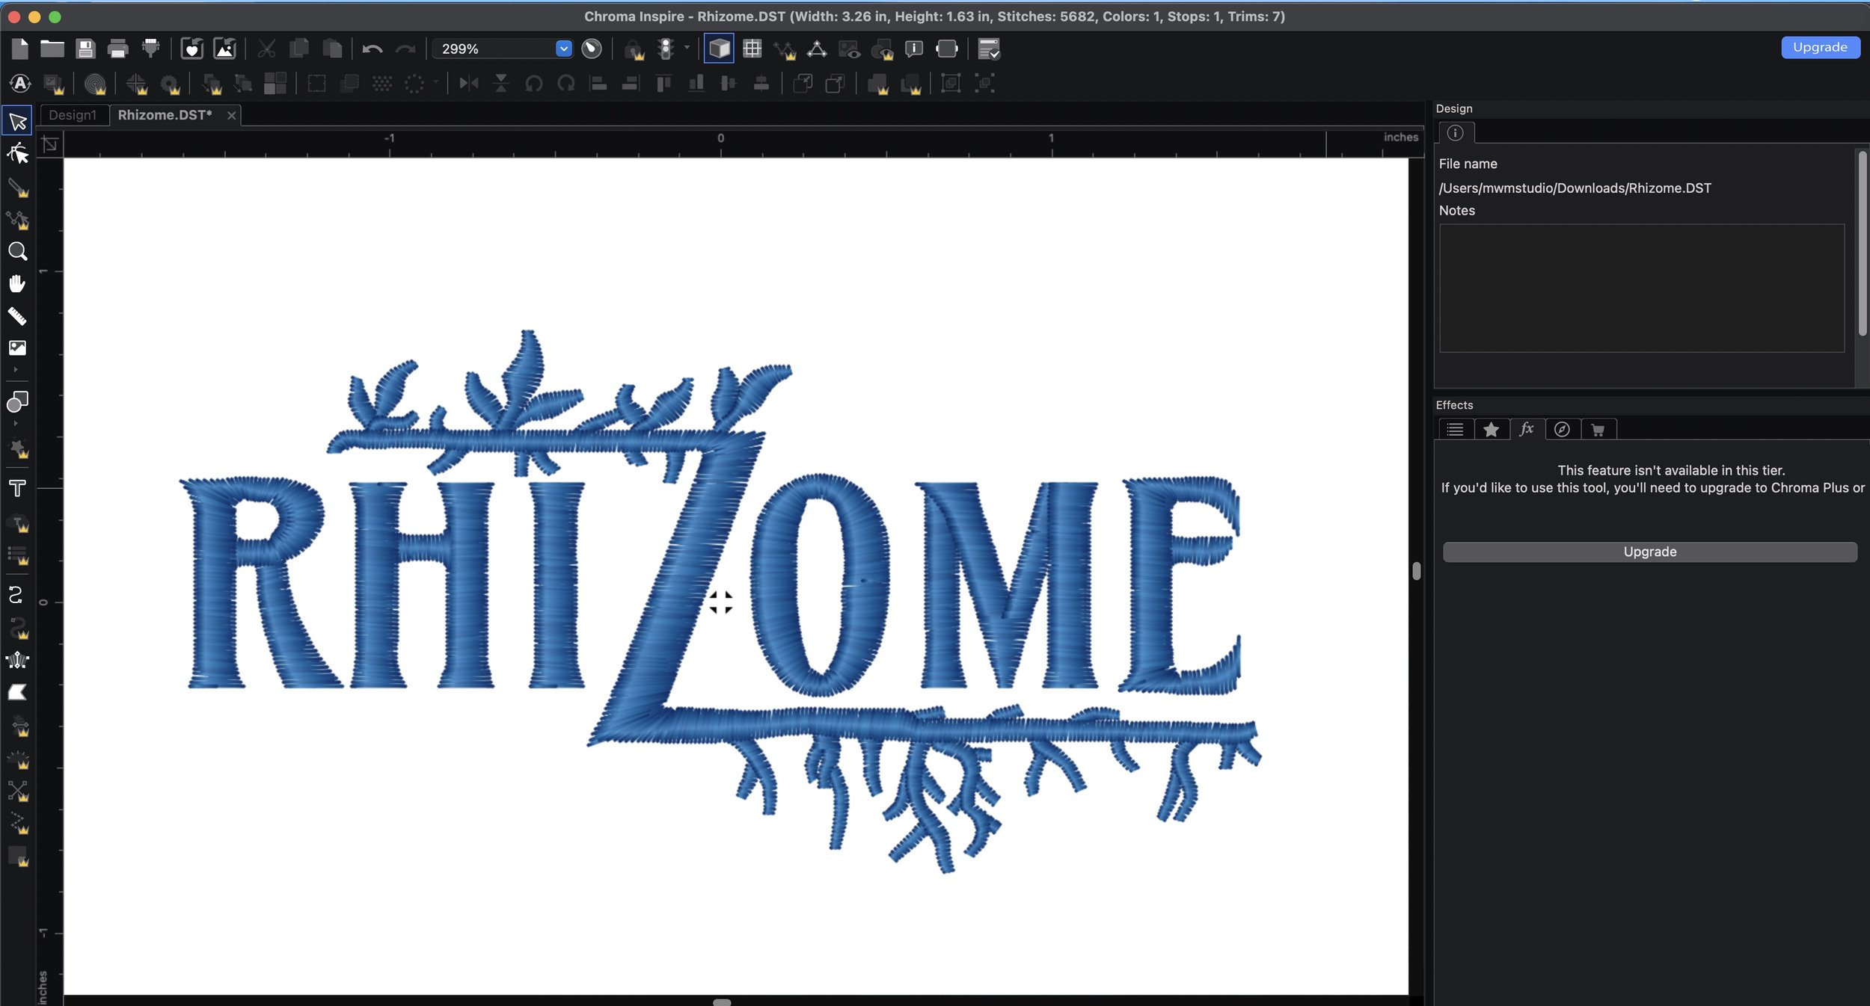Choose the Shapes tool
The height and width of the screenshot is (1006, 1870).
(x=17, y=402)
